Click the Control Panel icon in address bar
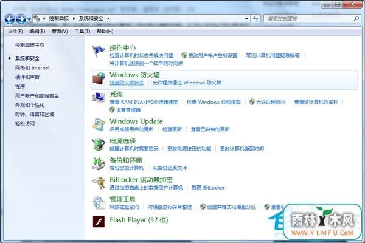Screen dimensions: 365x243 point(36,18)
